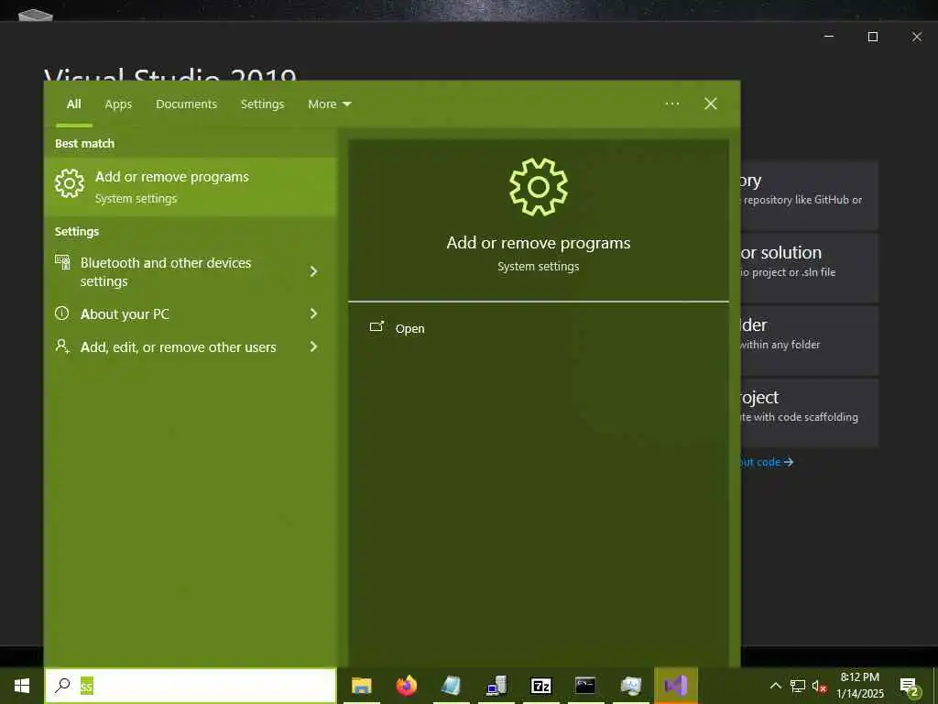Viewport: 938px width, 704px height.
Task: Maximize the Visual Studio window
Action: (x=873, y=37)
